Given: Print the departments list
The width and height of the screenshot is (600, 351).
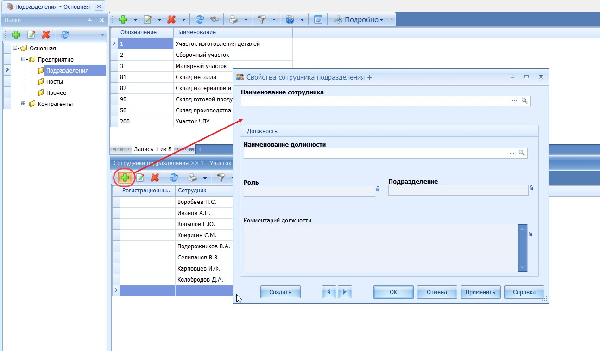Looking at the screenshot, I should 234,19.
